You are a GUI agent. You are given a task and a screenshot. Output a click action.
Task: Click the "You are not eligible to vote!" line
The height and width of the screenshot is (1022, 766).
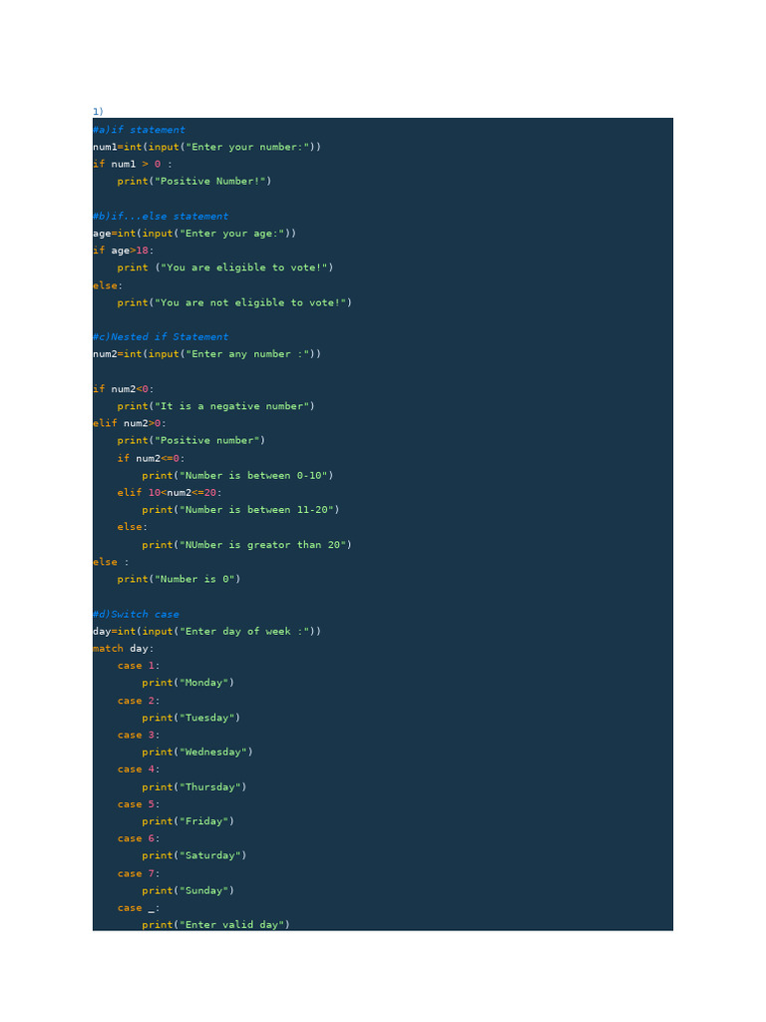pyautogui.click(x=234, y=302)
